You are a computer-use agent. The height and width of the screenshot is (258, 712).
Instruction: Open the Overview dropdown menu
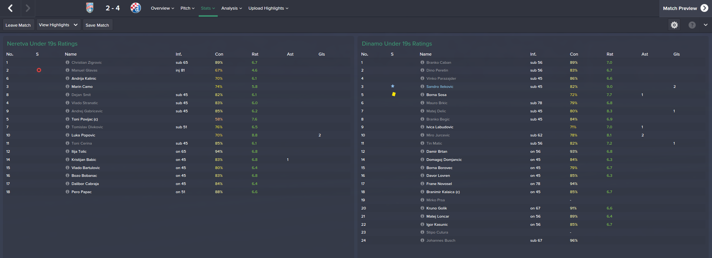click(162, 8)
